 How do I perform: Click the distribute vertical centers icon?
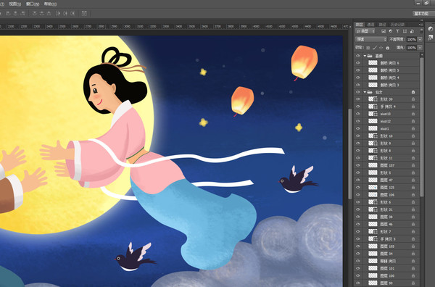pos(41,13)
